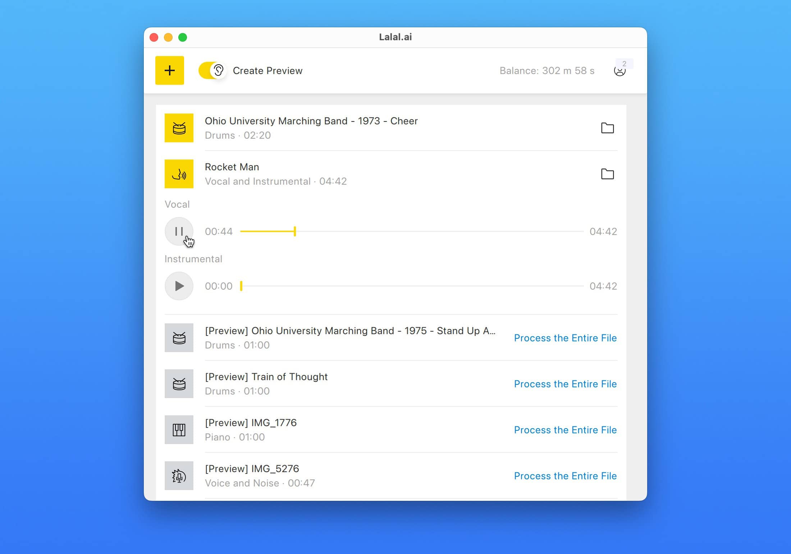The width and height of the screenshot is (791, 554).
Task: Pause the Vocal track playback
Action: coord(179,231)
